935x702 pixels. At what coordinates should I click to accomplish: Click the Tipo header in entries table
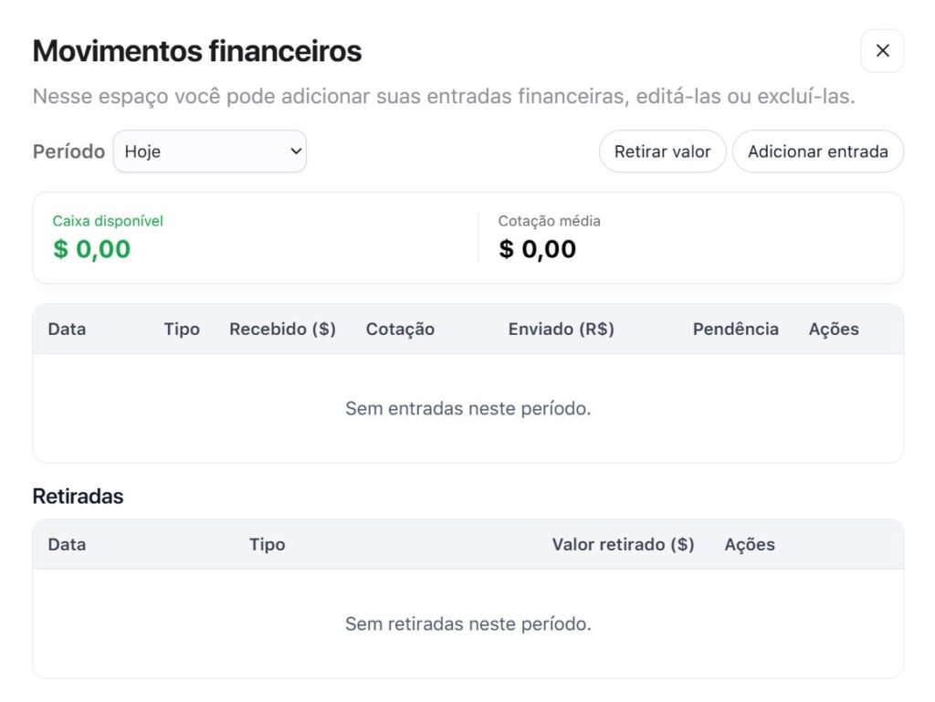click(x=182, y=330)
